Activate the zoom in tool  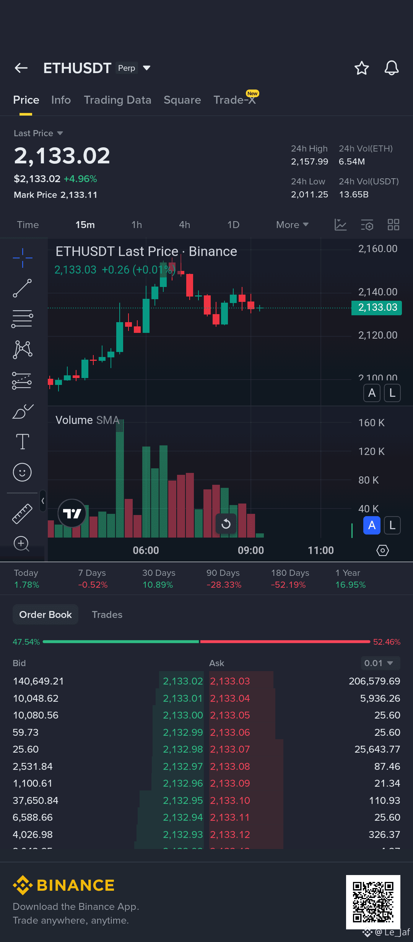pos(21,544)
